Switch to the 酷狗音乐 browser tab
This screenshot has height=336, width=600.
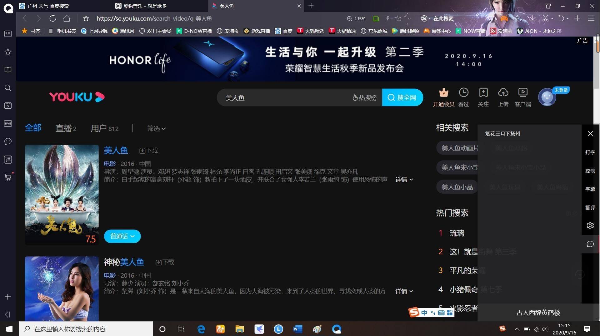(x=159, y=6)
